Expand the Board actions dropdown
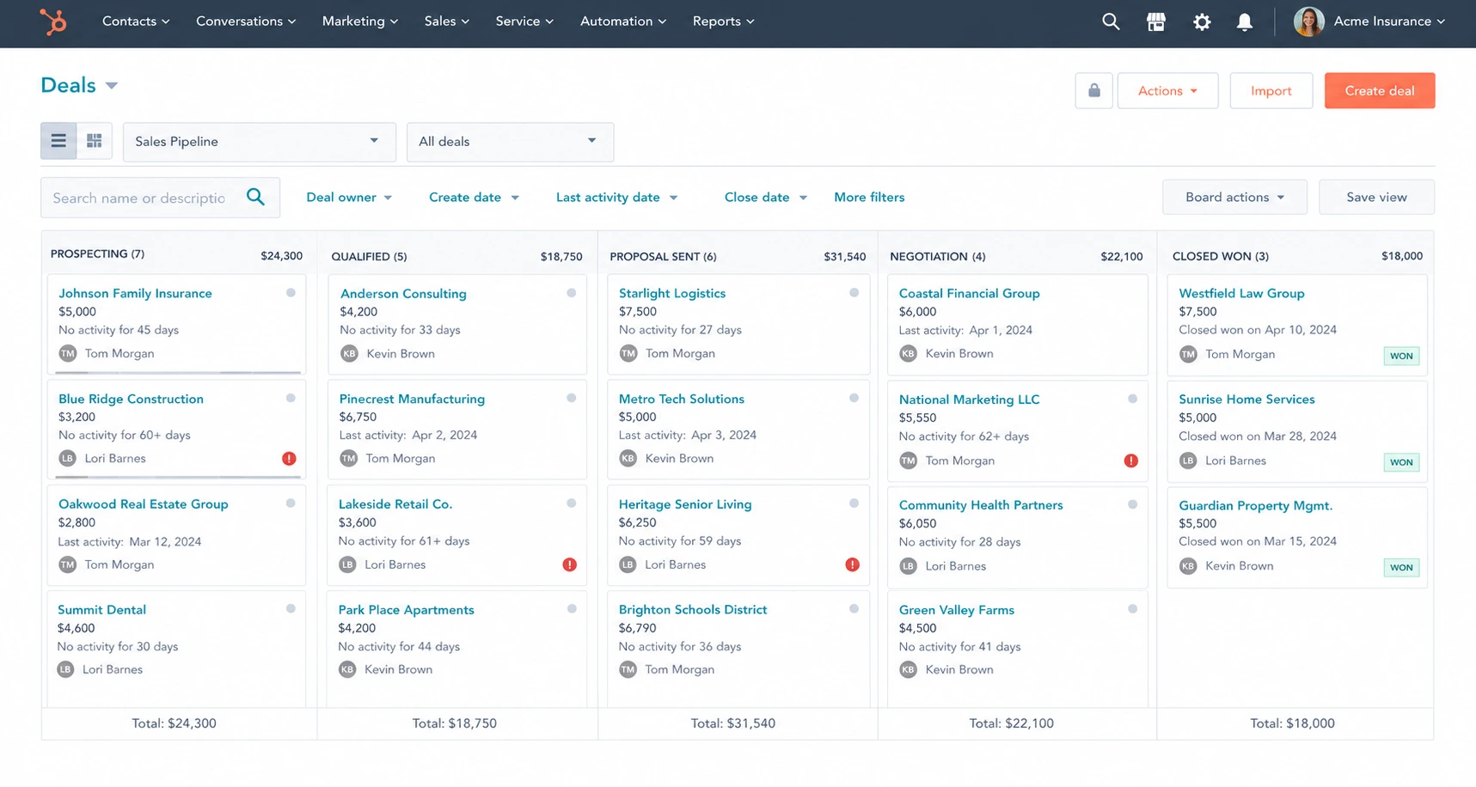Viewport: 1476px width, 787px height. click(x=1234, y=197)
